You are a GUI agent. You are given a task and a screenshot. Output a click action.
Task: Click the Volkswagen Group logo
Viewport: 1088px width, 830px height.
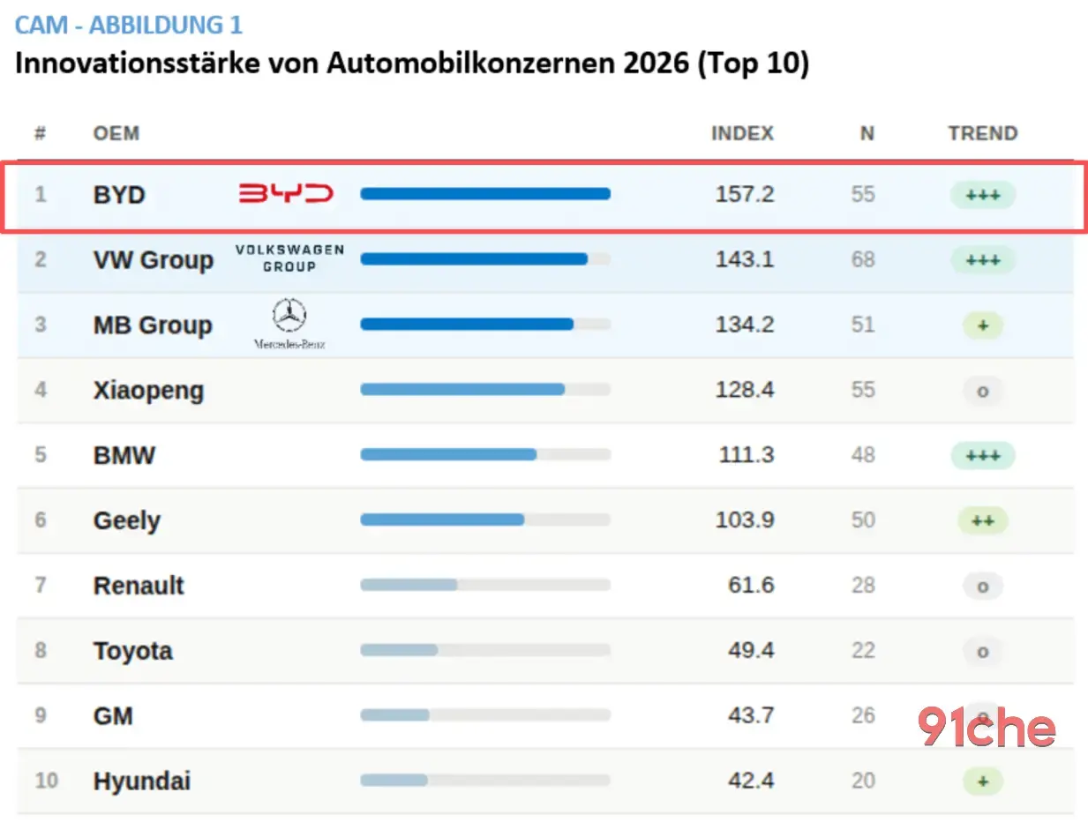point(289,258)
